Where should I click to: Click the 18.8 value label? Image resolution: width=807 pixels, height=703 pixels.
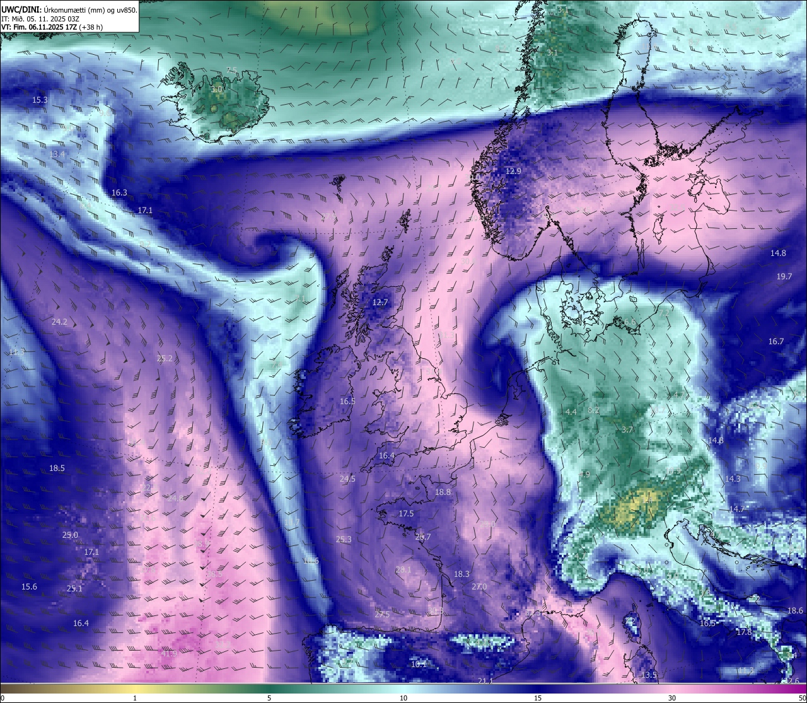[x=443, y=492]
